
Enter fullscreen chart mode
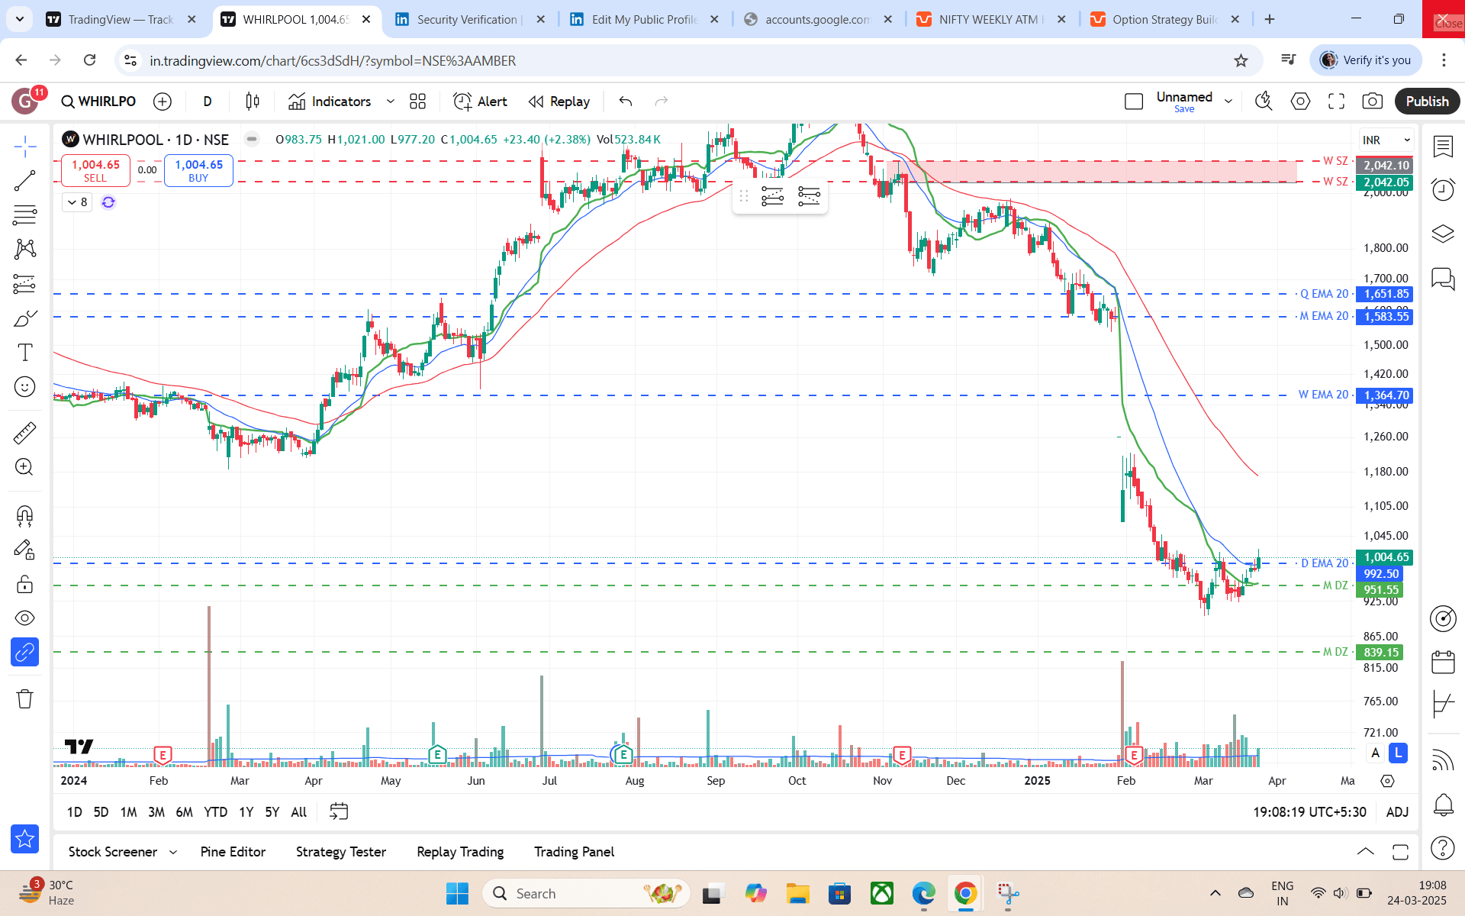tap(1336, 102)
